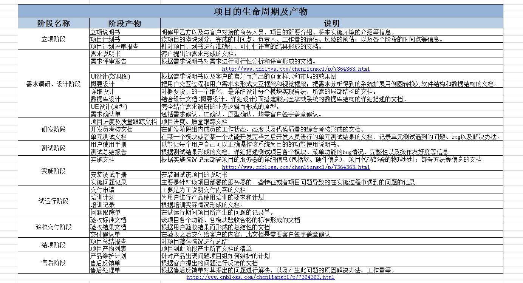Select the 项目计划评审报告 cell
The height and width of the screenshot is (283, 523).
(125, 46)
